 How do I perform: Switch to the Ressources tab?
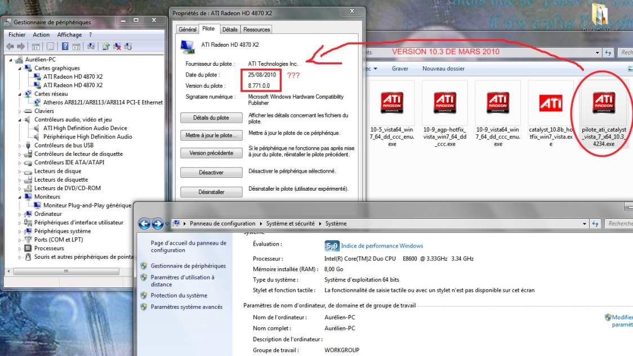257,29
